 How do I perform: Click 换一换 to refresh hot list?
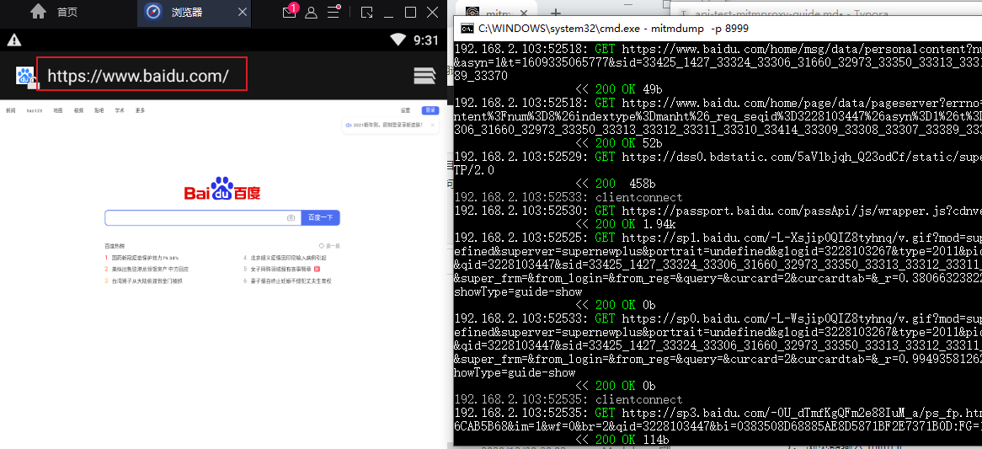coord(329,246)
